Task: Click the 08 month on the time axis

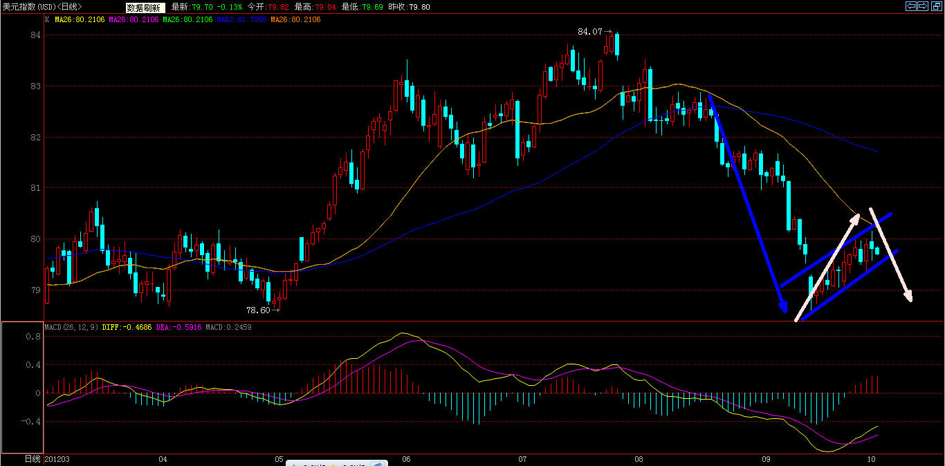Action: pos(639,459)
